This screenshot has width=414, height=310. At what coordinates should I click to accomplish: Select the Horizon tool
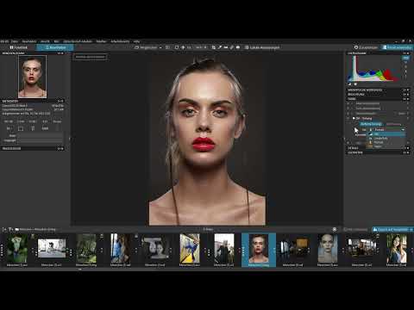tap(226, 47)
